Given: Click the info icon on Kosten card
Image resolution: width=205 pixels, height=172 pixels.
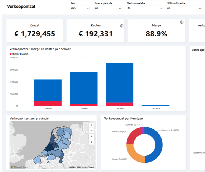Looking at the screenshot, I should point(122,26).
